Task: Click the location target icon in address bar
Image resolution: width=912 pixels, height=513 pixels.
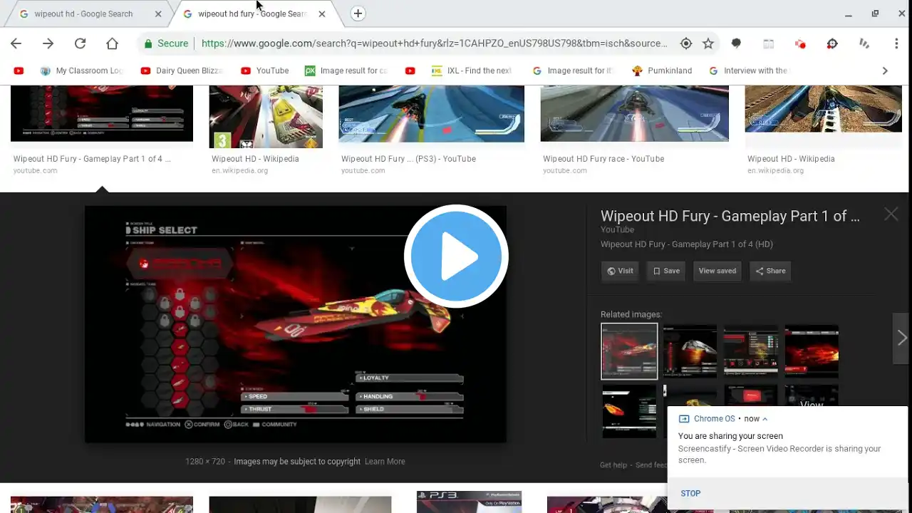Action: point(686,43)
